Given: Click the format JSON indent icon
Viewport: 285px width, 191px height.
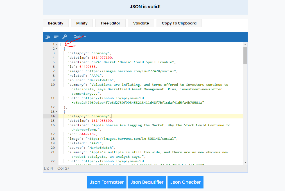Looking at the screenshot, I should [47, 37].
